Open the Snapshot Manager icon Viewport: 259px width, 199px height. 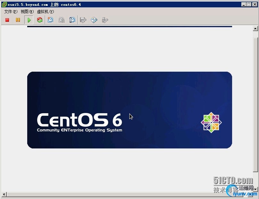[x=72, y=20]
